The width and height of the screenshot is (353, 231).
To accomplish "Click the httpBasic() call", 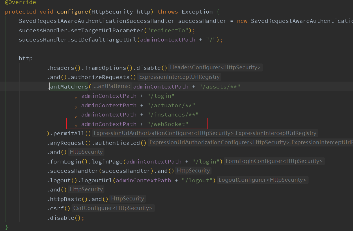I will click(63, 199).
